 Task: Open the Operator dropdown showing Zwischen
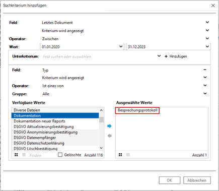tap(207, 38)
